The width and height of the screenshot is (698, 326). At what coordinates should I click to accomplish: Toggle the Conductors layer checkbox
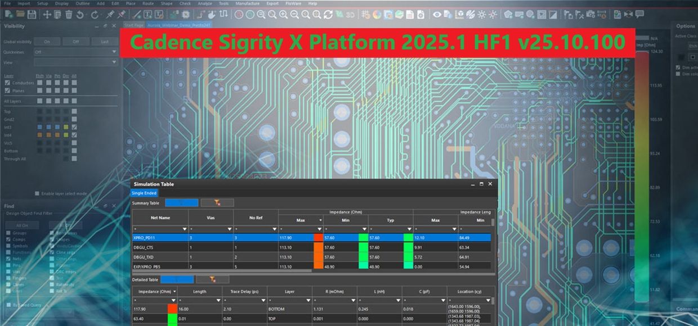click(x=8, y=83)
